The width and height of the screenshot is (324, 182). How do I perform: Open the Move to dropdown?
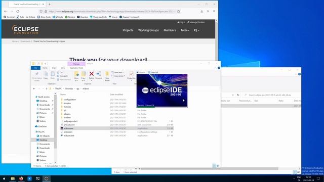pos(76,76)
